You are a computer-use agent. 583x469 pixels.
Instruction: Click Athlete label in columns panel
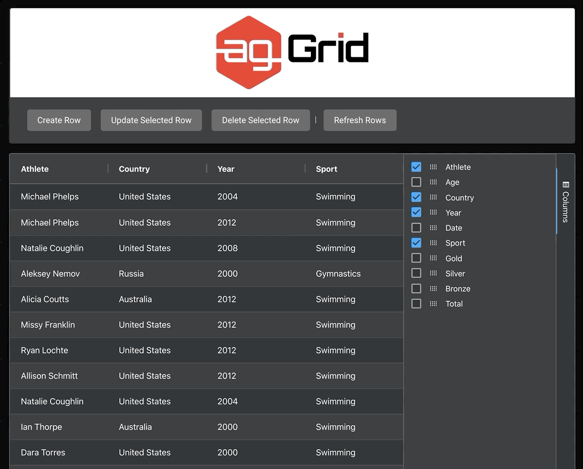tap(458, 167)
